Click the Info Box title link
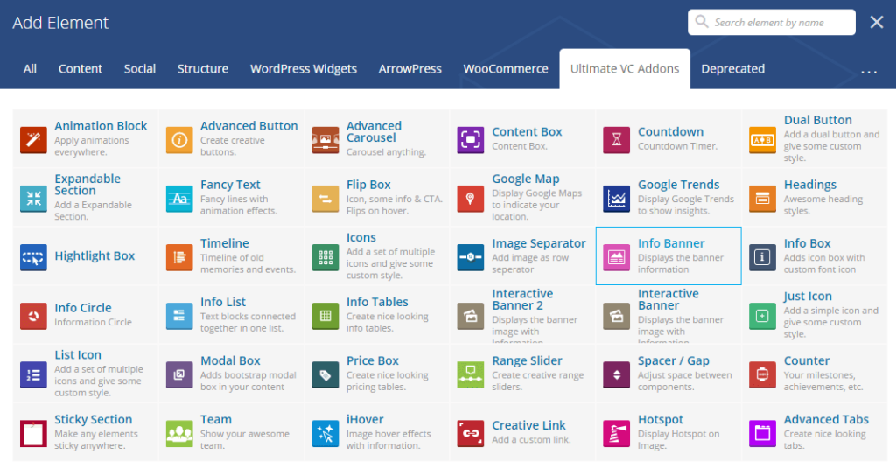 (x=807, y=243)
